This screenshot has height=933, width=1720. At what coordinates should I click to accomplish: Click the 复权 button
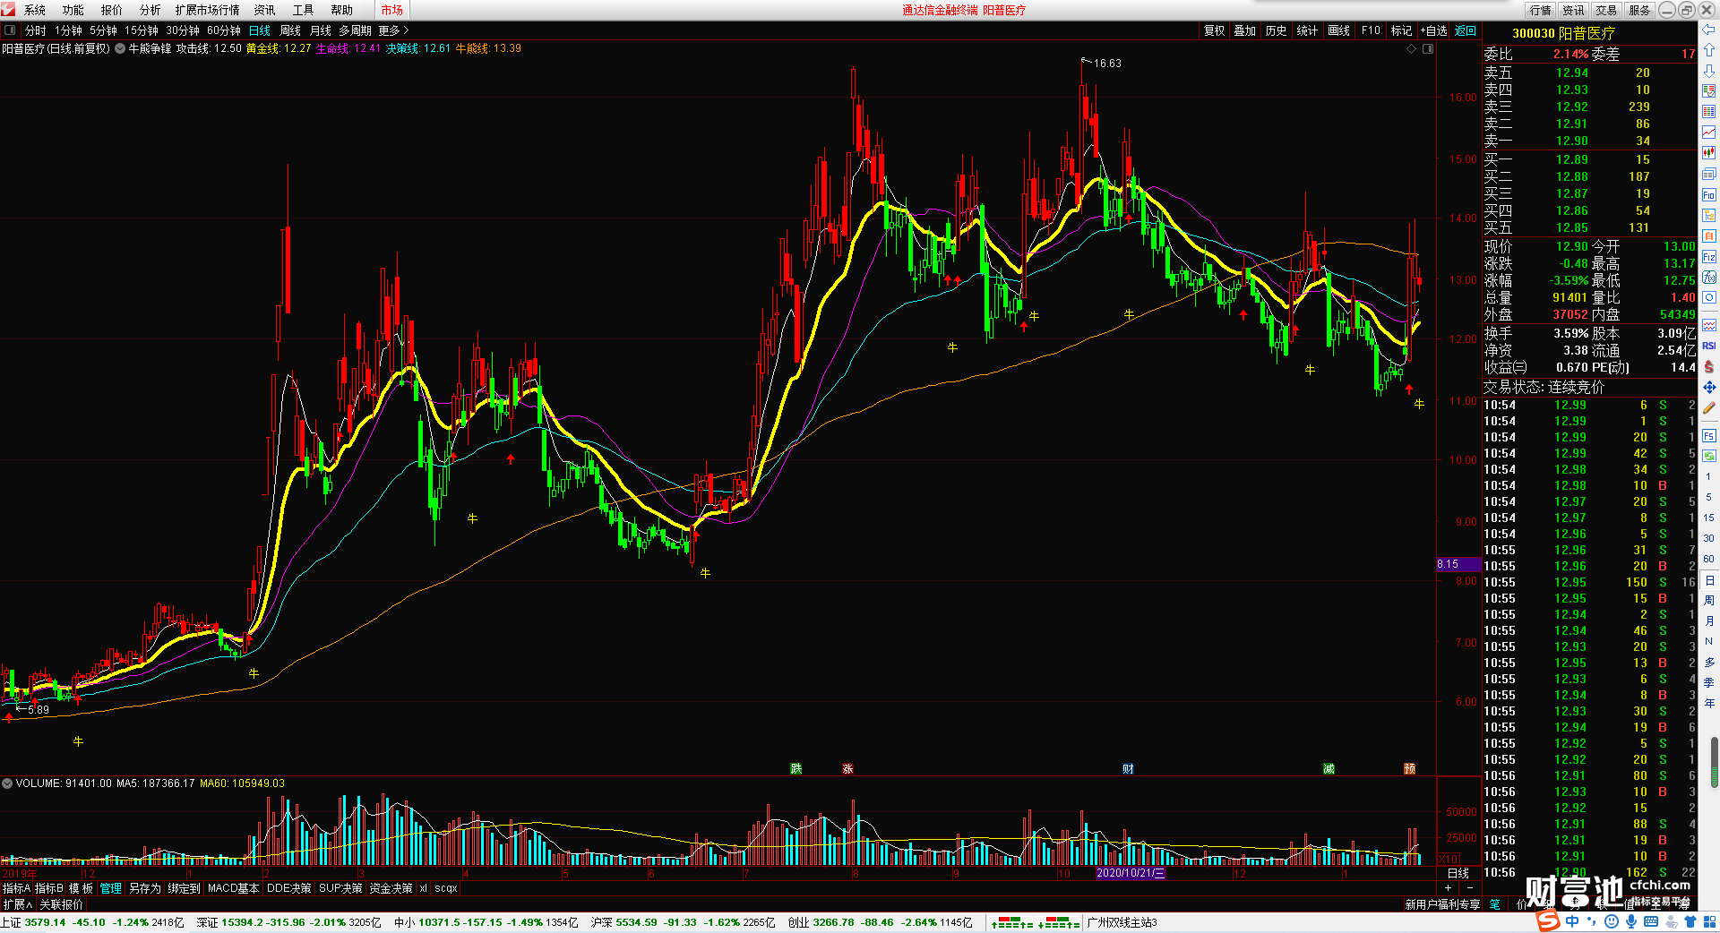click(x=1214, y=30)
